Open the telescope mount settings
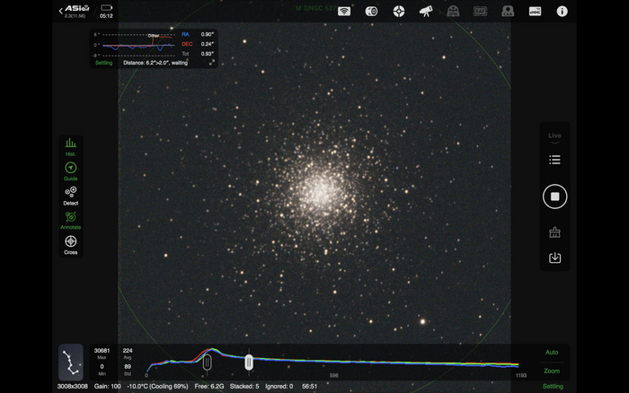629x393 pixels. pos(426,12)
